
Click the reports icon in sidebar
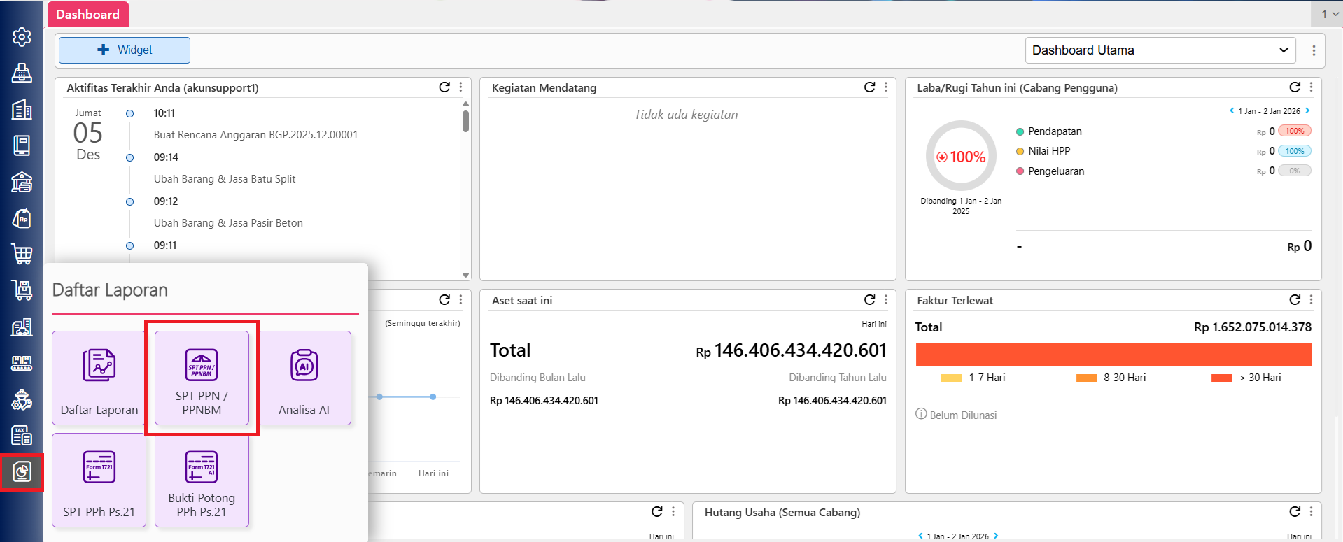pyautogui.click(x=22, y=472)
